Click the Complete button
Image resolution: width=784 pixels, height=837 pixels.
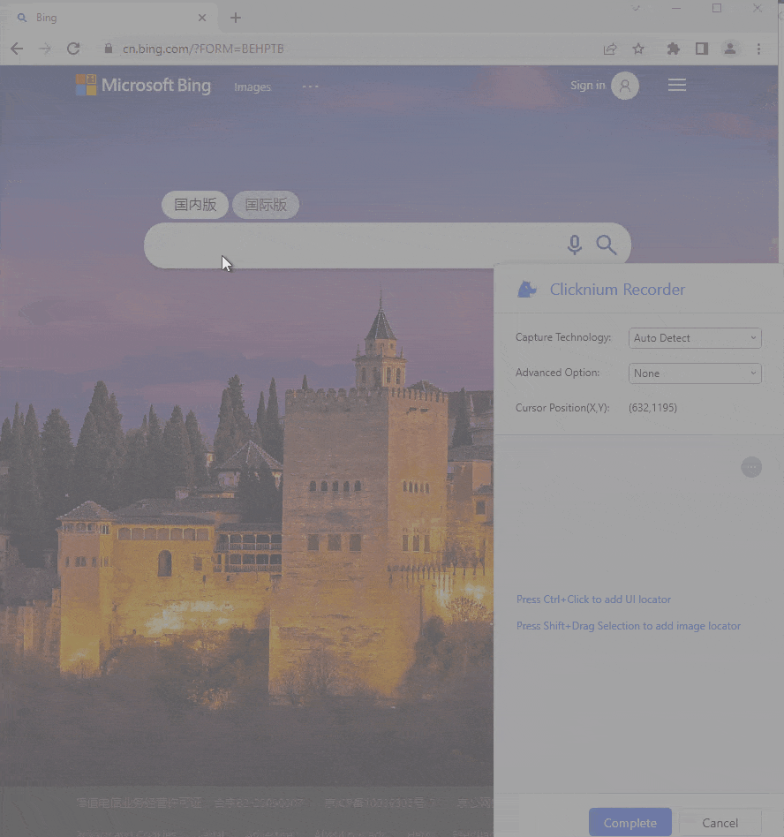click(629, 823)
